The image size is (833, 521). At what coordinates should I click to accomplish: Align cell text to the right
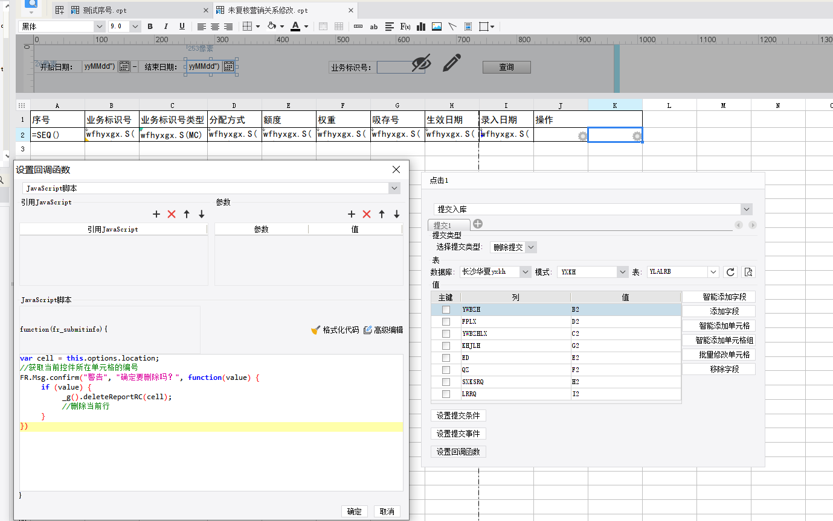[x=228, y=27]
